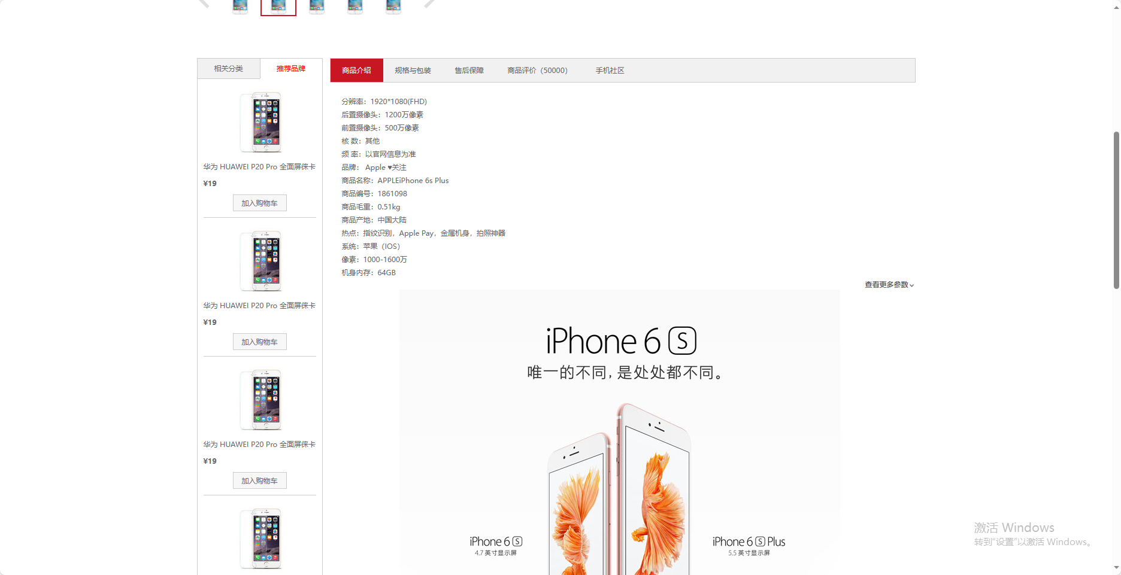Click the 热点 line mentioning Apple Pay
This screenshot has width=1121, height=575.
[423, 233]
